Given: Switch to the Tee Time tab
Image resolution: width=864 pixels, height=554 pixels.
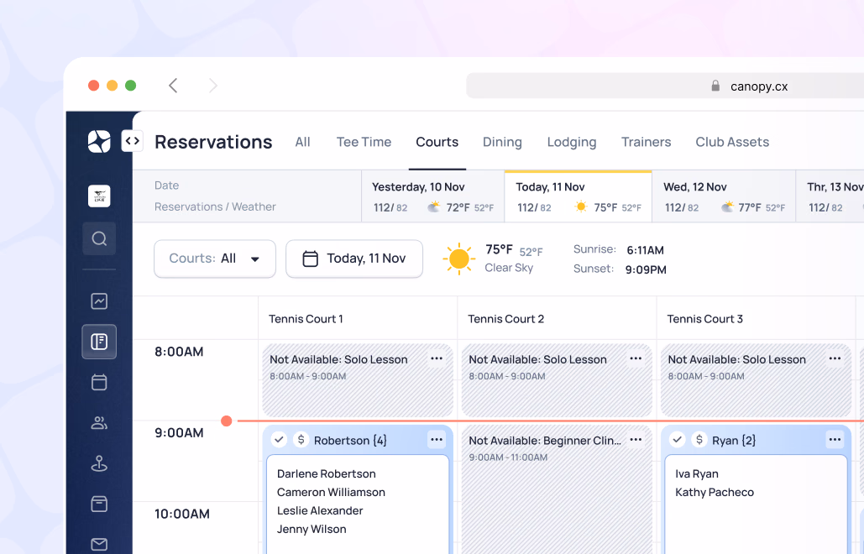Looking at the screenshot, I should [x=364, y=142].
